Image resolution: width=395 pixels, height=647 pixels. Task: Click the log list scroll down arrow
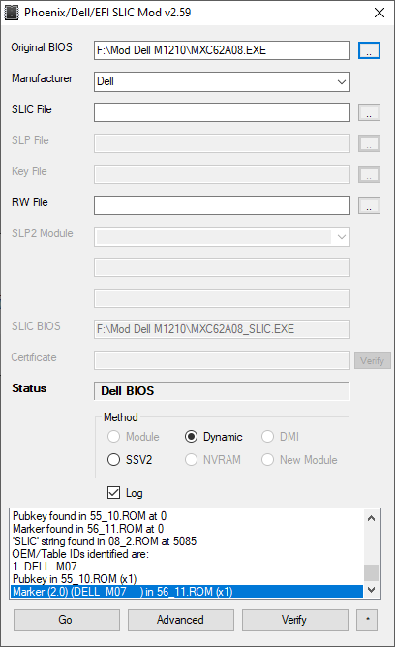pyautogui.click(x=371, y=590)
